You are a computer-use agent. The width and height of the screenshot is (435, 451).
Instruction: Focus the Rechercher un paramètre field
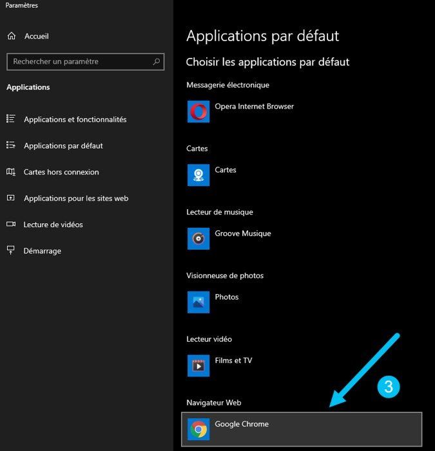[86, 62]
